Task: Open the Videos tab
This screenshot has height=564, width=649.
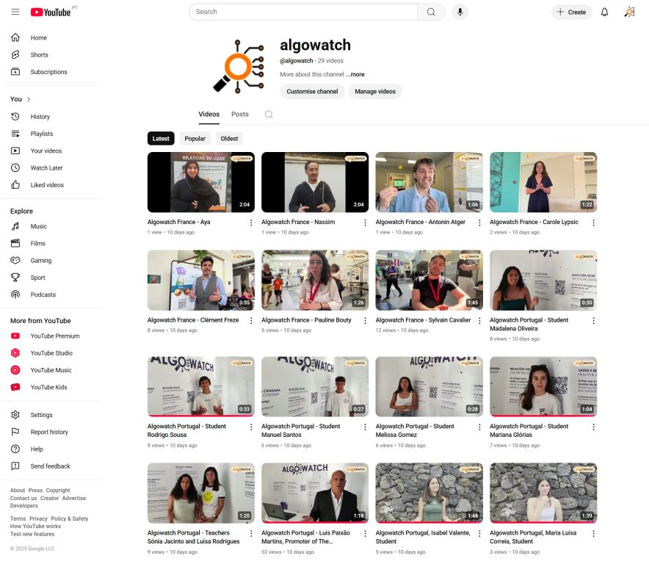Action: click(209, 115)
